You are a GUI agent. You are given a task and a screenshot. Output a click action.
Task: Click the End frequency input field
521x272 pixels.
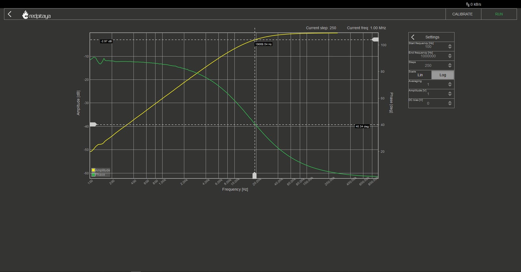pos(428,56)
